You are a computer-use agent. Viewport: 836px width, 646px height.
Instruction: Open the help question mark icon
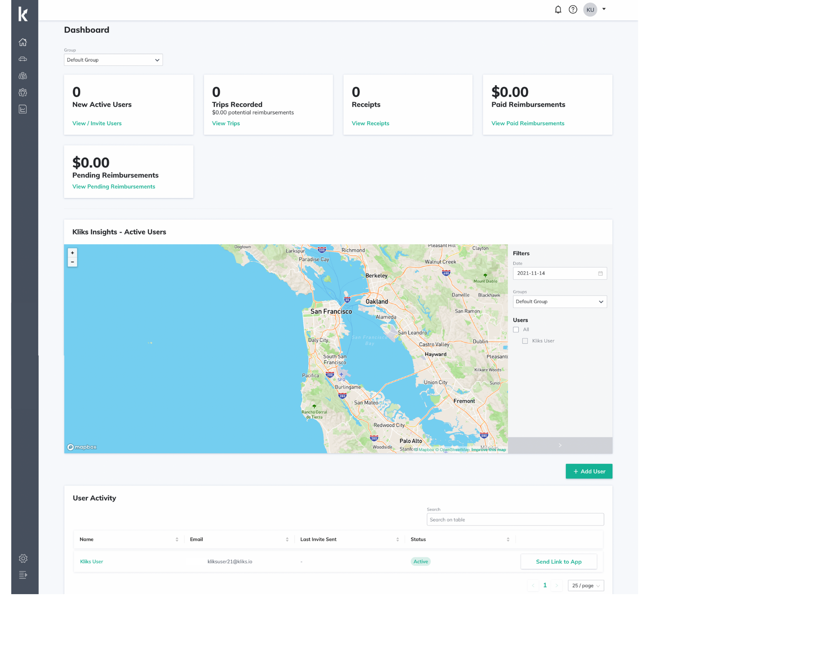point(573,9)
